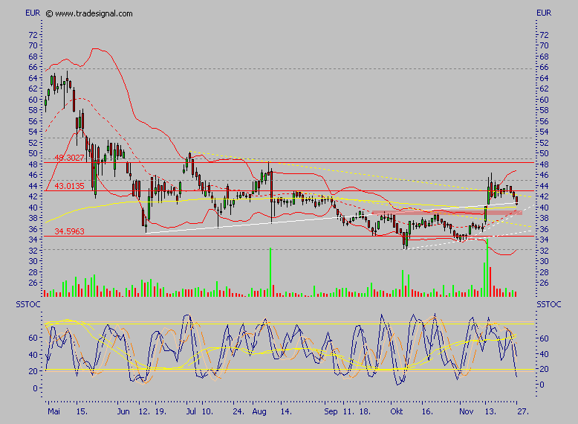Select the 34.5963 support level label
The height and width of the screenshot is (424, 578).
tap(70, 231)
